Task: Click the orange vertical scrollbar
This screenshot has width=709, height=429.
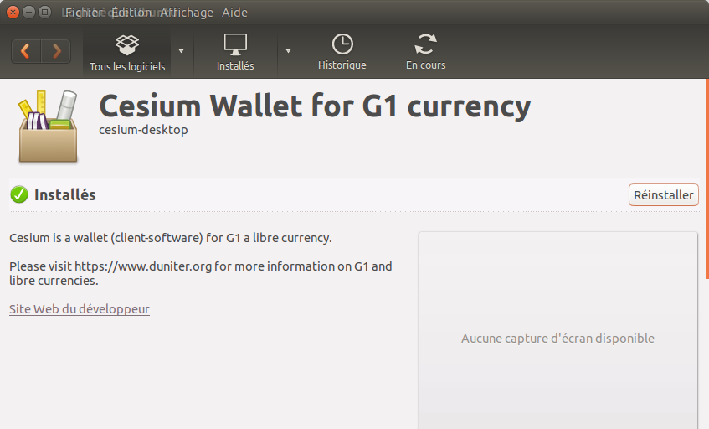Action: [x=707, y=179]
